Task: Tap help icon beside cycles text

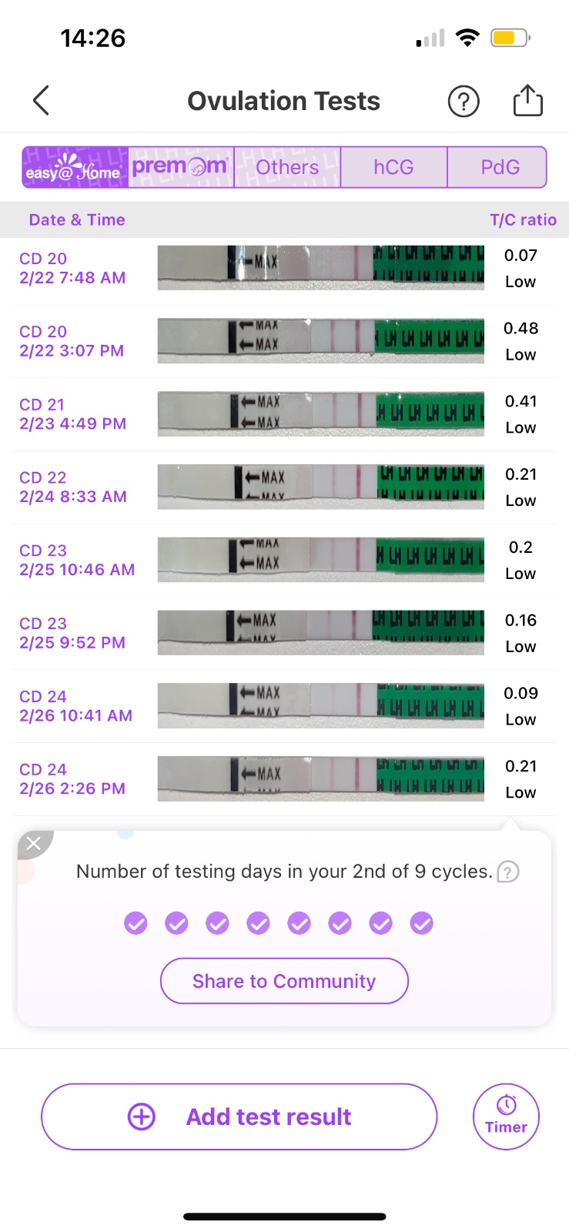Action: pyautogui.click(x=508, y=872)
